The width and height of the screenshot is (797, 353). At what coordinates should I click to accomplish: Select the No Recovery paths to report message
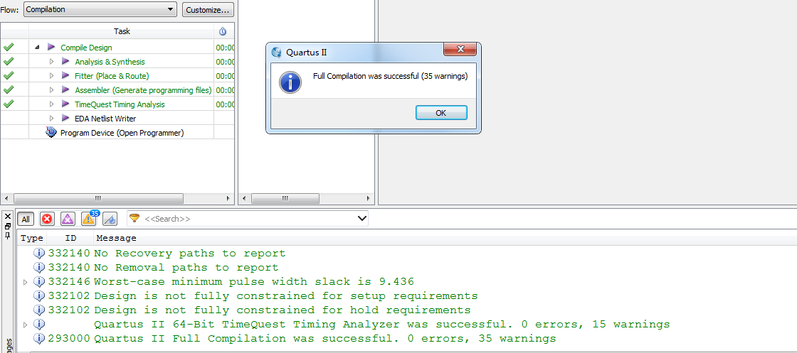coord(189,253)
